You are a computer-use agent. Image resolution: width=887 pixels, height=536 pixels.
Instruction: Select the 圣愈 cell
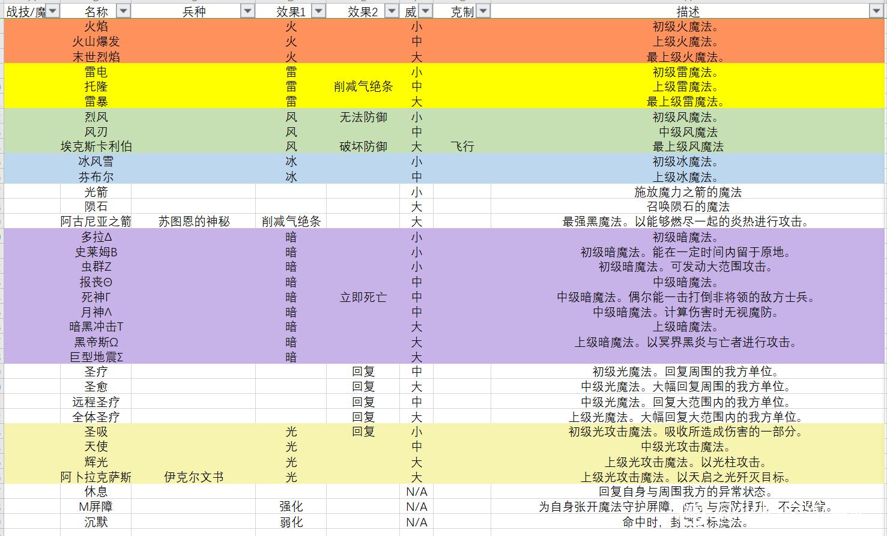coord(96,387)
